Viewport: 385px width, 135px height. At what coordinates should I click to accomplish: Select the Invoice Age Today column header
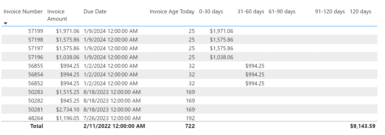pos(172,12)
